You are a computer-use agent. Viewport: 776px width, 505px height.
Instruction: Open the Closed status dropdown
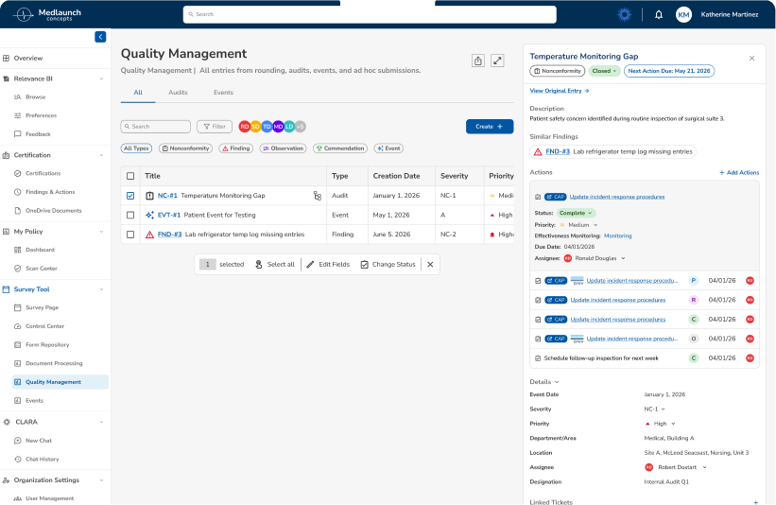pos(604,71)
